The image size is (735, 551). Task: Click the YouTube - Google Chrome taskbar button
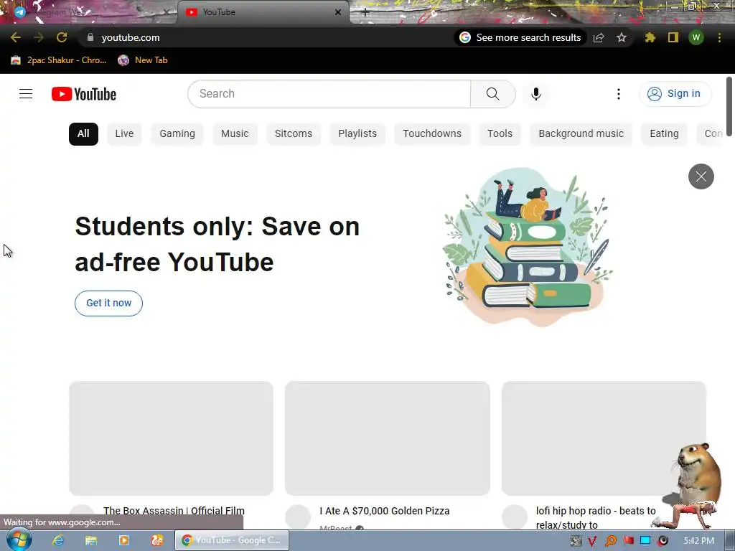coord(232,541)
